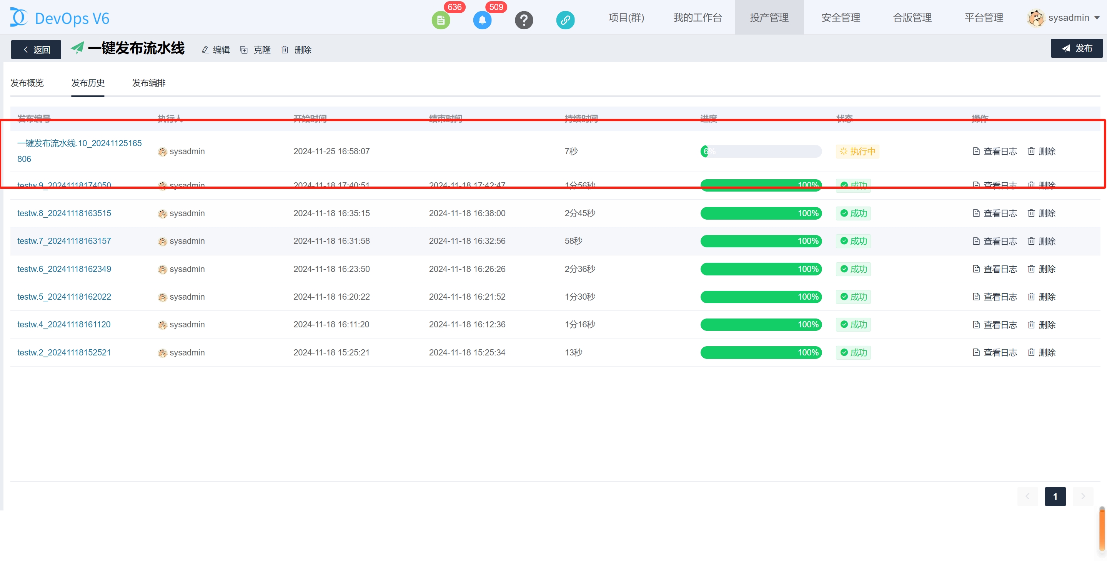Click the pencil edit icon beside pipeline title

coord(205,50)
